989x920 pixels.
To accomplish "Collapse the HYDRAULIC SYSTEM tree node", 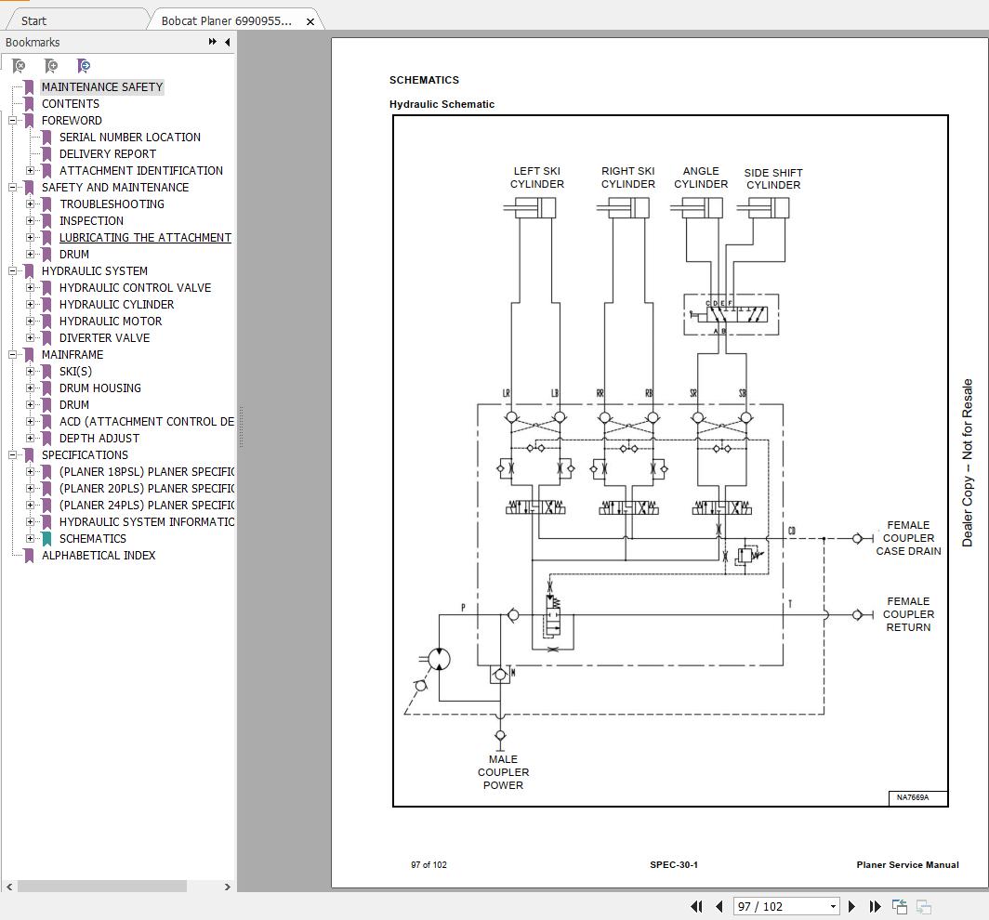I will click(x=13, y=271).
